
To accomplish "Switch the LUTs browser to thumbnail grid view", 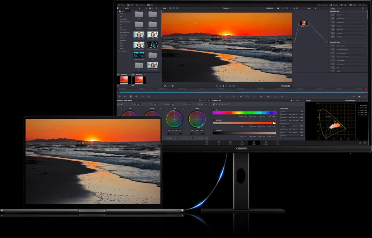I will tap(150, 8).
